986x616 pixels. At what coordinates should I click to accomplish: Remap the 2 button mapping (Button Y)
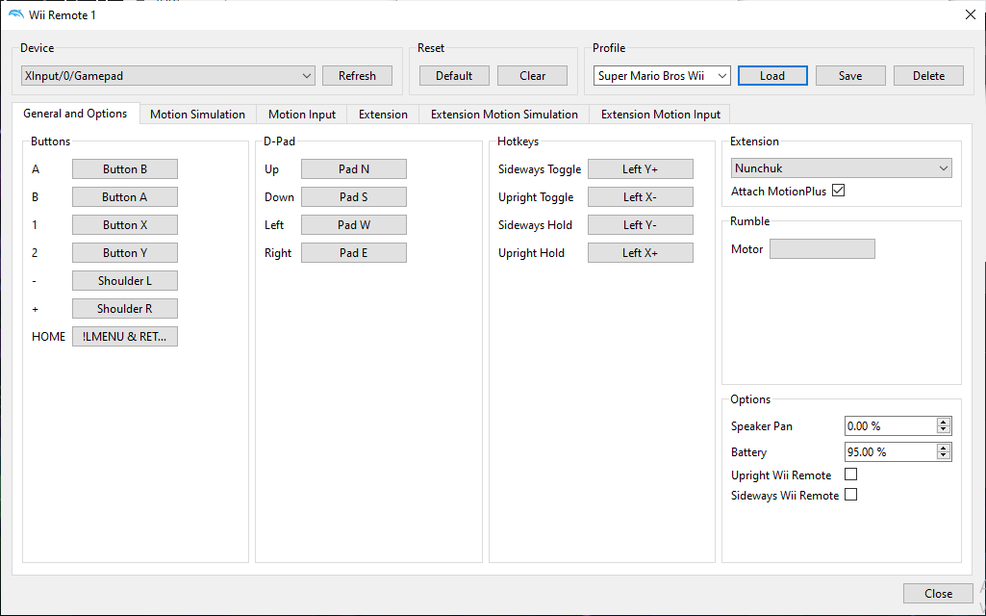124,252
